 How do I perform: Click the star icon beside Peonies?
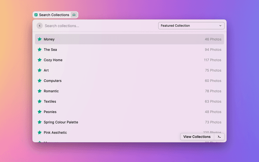[x=40, y=112]
